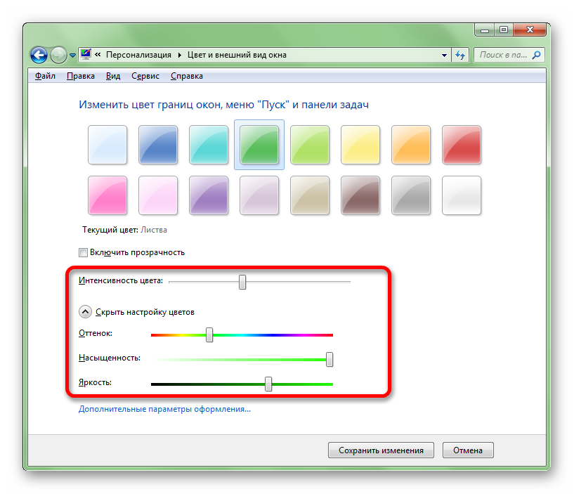574x494 pixels.
Task: Select the selected green leaf swatch
Action: coord(259,145)
